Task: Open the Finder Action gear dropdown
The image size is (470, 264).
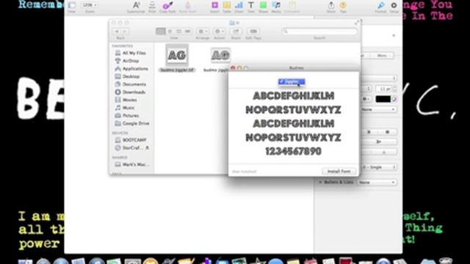Action: coord(220,32)
